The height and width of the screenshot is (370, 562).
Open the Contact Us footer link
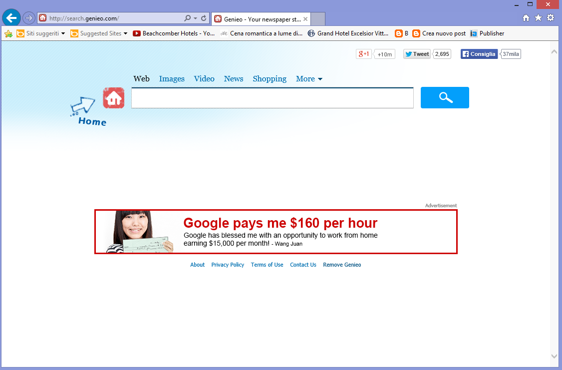click(x=303, y=265)
